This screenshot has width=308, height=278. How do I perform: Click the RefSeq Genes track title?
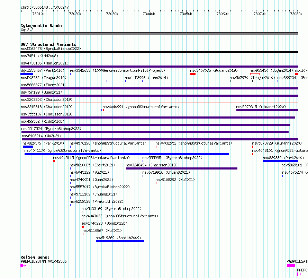(x=35, y=257)
